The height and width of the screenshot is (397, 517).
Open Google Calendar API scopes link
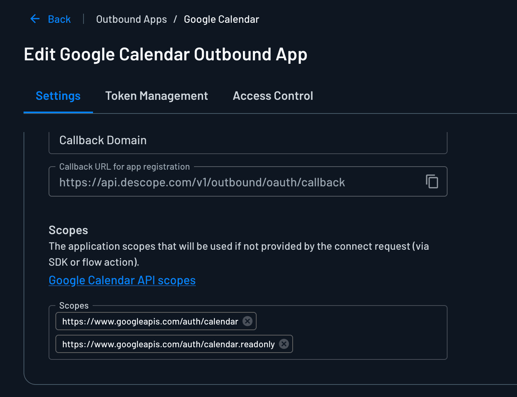[122, 280]
